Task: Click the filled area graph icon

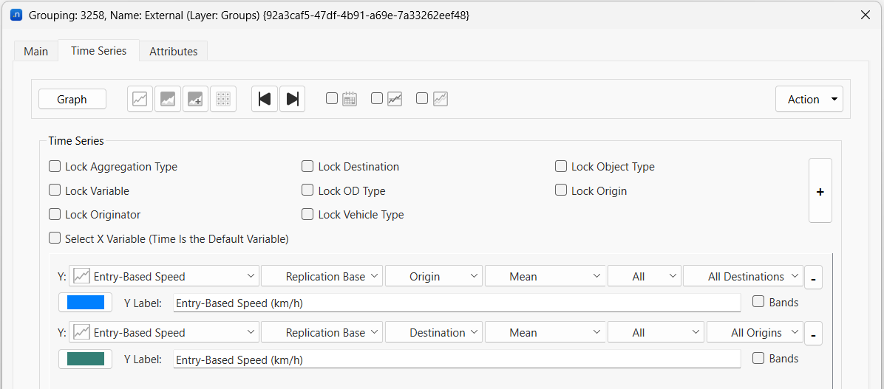Action: click(168, 99)
